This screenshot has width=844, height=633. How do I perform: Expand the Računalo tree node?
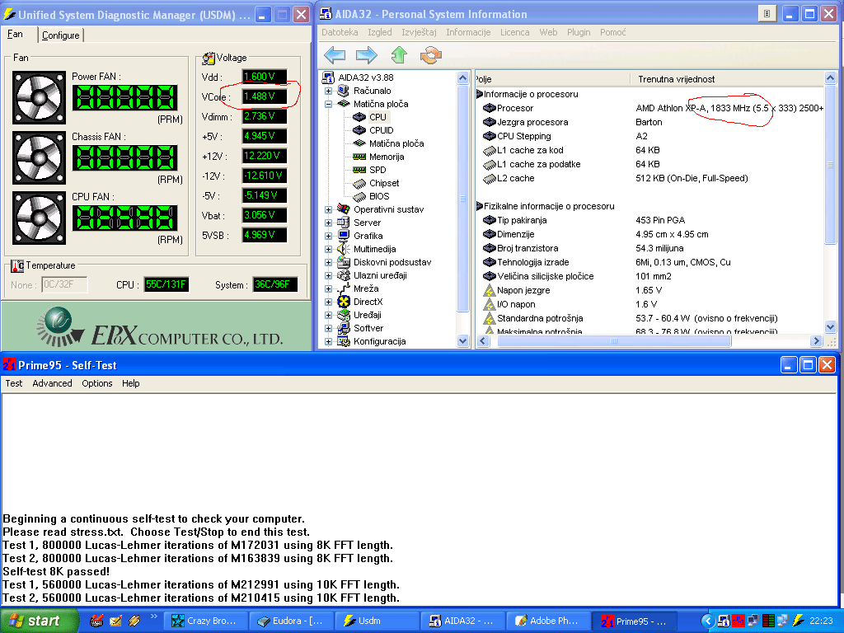328,91
